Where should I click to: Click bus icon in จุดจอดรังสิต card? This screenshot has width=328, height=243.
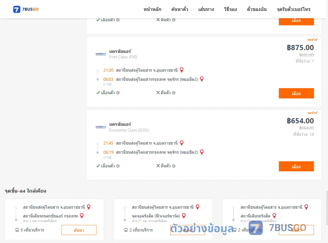coord(126,230)
